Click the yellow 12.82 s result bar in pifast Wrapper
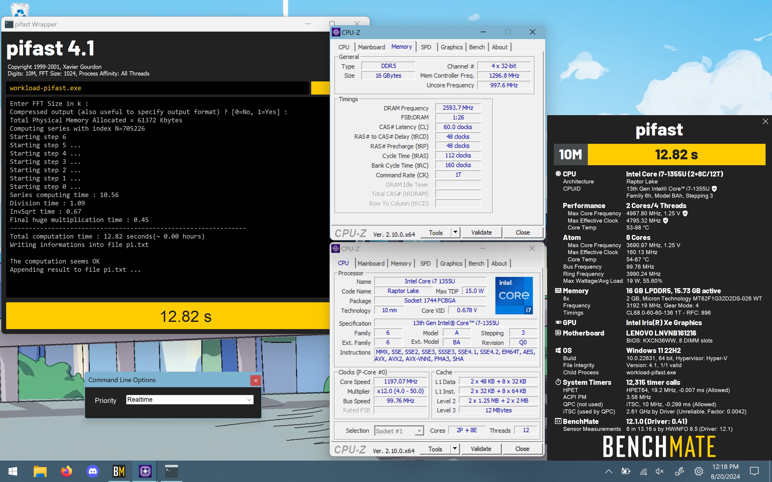 pyautogui.click(x=168, y=316)
